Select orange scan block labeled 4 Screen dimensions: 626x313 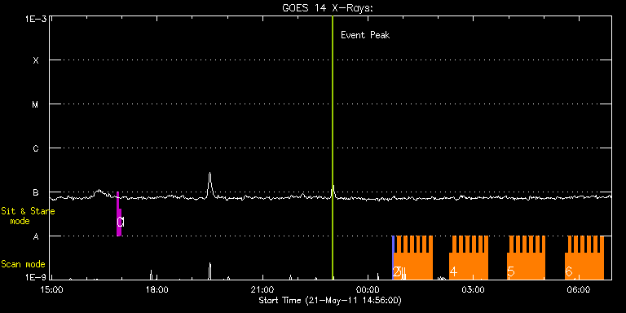click(469, 258)
